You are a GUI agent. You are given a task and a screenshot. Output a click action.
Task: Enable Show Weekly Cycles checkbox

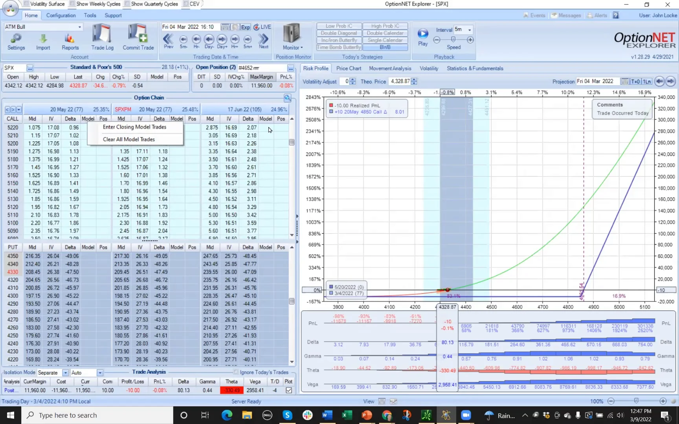72,4
